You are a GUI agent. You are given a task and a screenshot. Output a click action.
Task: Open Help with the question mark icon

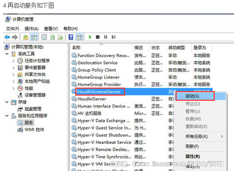pyautogui.click(x=71, y=37)
